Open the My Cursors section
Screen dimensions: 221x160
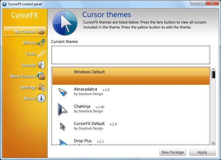(25, 32)
